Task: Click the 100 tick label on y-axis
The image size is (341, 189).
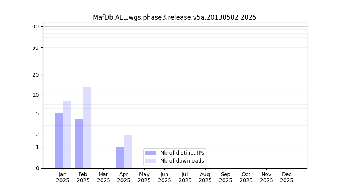Action: [34, 26]
